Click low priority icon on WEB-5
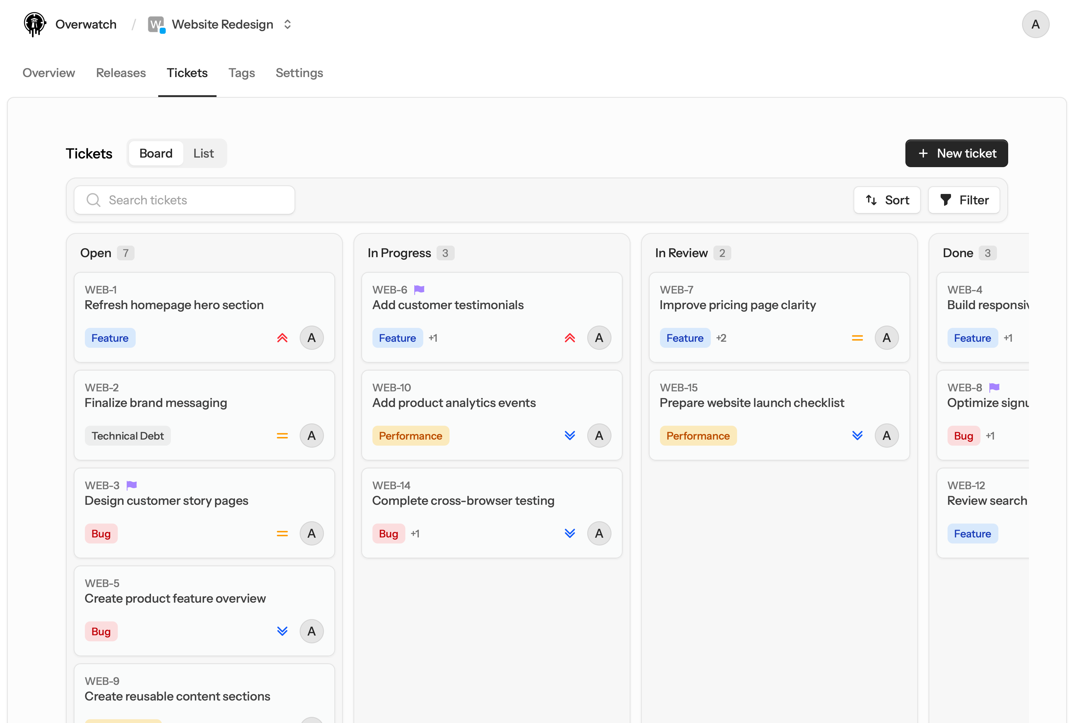 click(282, 631)
